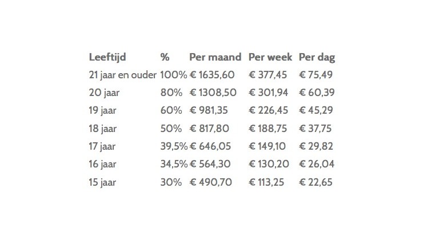The height and width of the screenshot is (240, 427).
Task: Select the daily amount € 45,29
Action: [316, 110]
